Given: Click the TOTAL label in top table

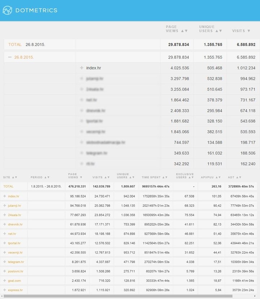Looking at the screenshot, I should 15,44.
